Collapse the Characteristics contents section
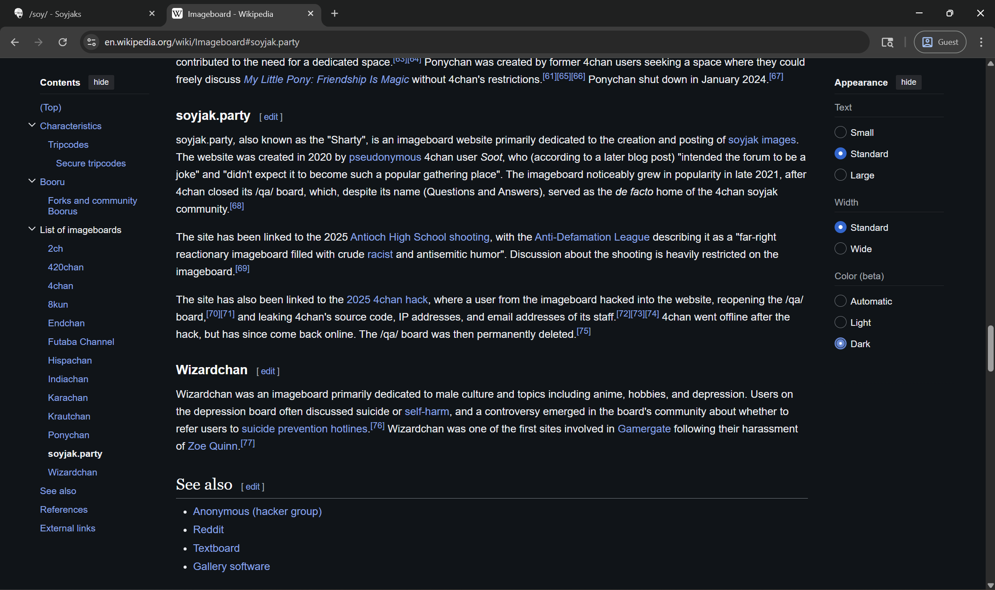Image resolution: width=995 pixels, height=590 pixels. (32, 126)
